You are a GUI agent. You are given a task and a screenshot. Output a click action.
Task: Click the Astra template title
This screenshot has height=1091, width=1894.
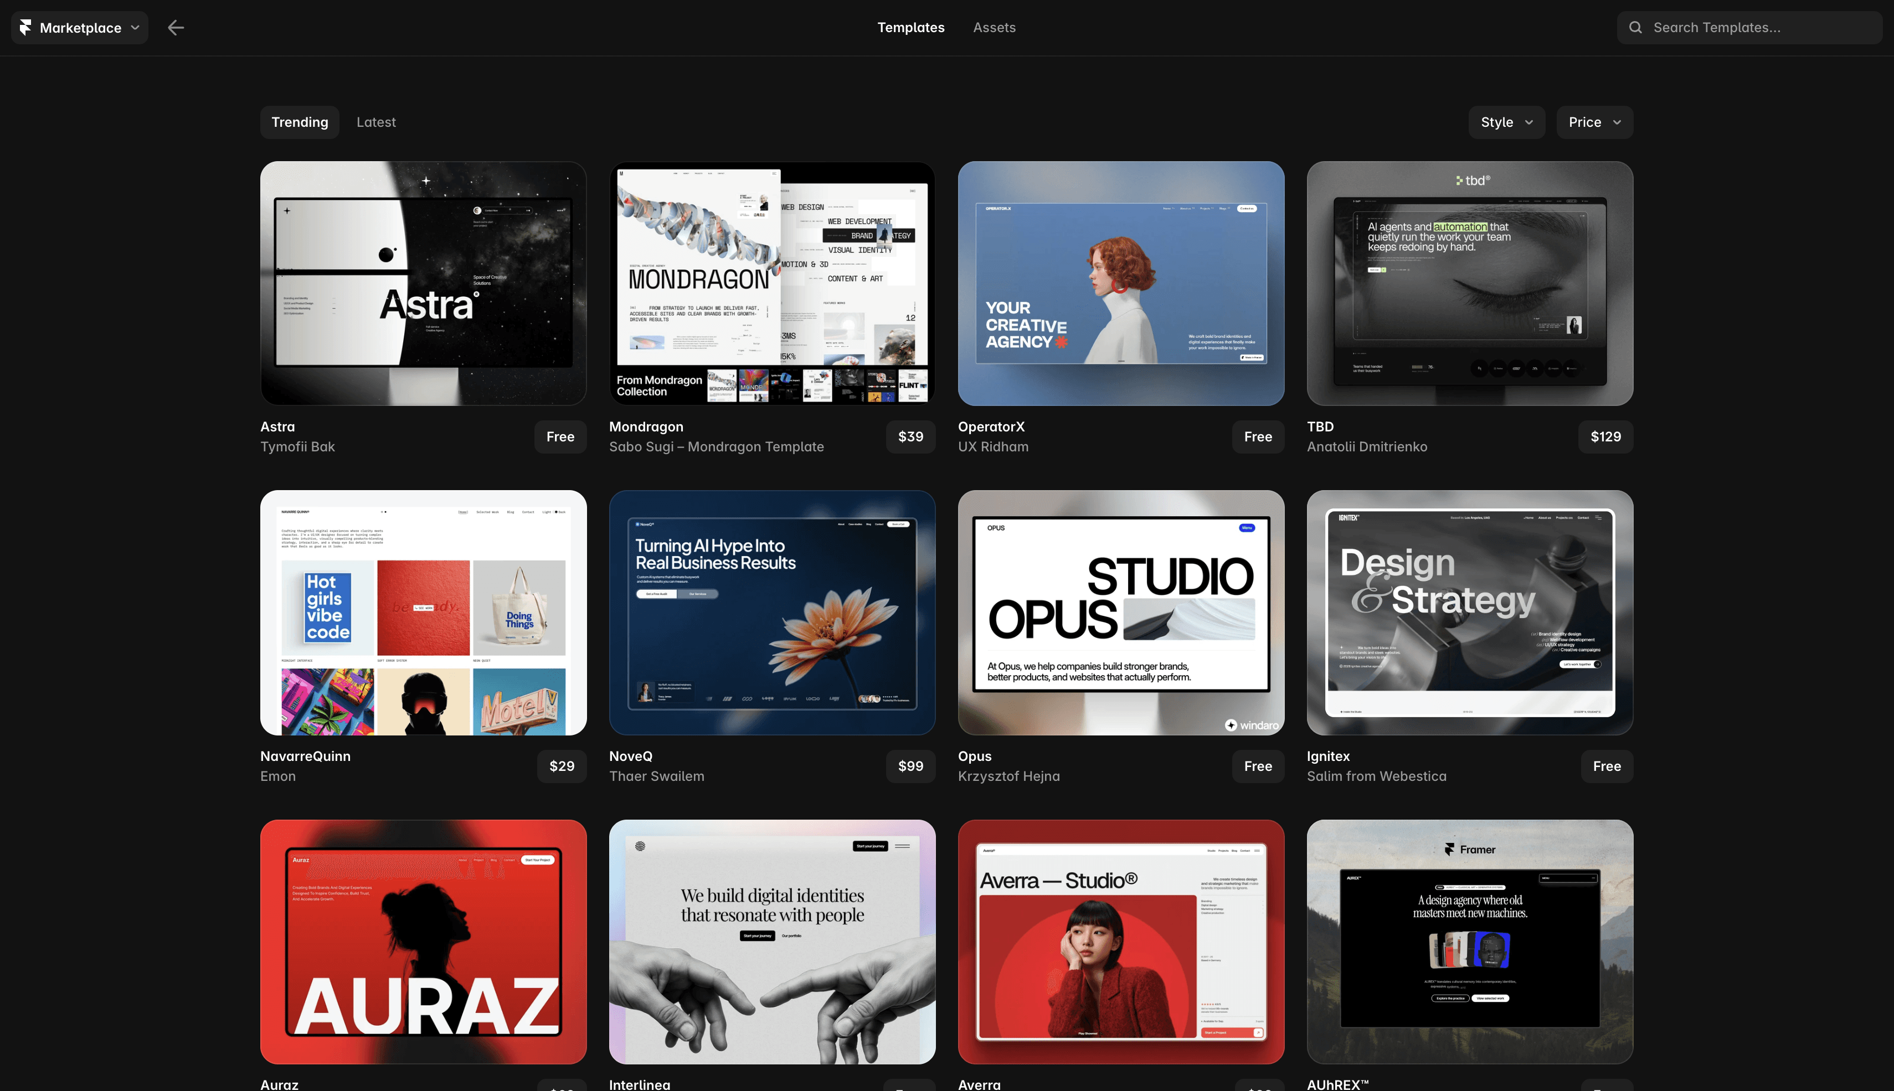(x=278, y=426)
